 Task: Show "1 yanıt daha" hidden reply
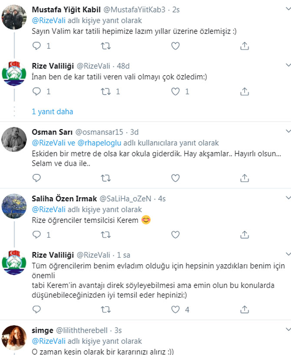[52, 112]
